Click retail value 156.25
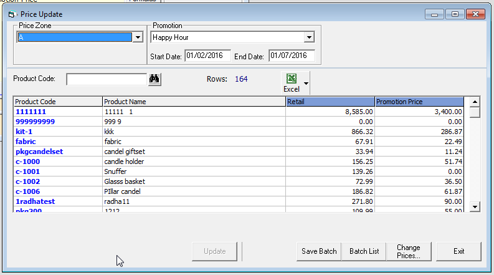The height and width of the screenshot is (275, 494). point(363,162)
